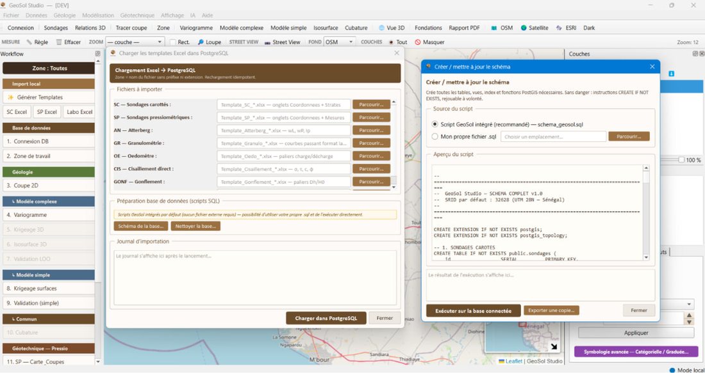This screenshot has width=705, height=373.
Task: Click Appliquer in Couches panel
Action: pos(636,333)
